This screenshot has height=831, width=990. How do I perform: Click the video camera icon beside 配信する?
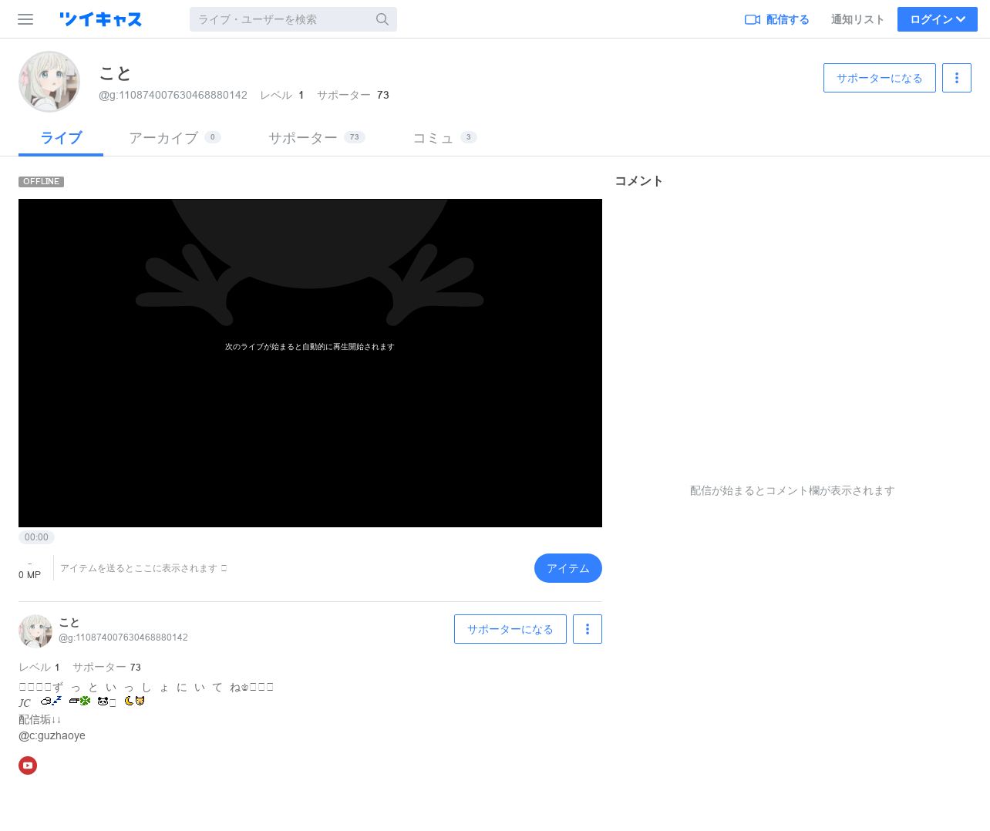coord(753,19)
